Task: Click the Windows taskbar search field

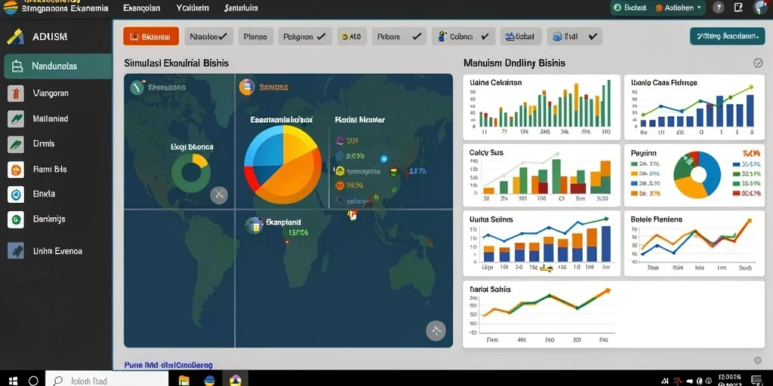Action: click(107, 381)
